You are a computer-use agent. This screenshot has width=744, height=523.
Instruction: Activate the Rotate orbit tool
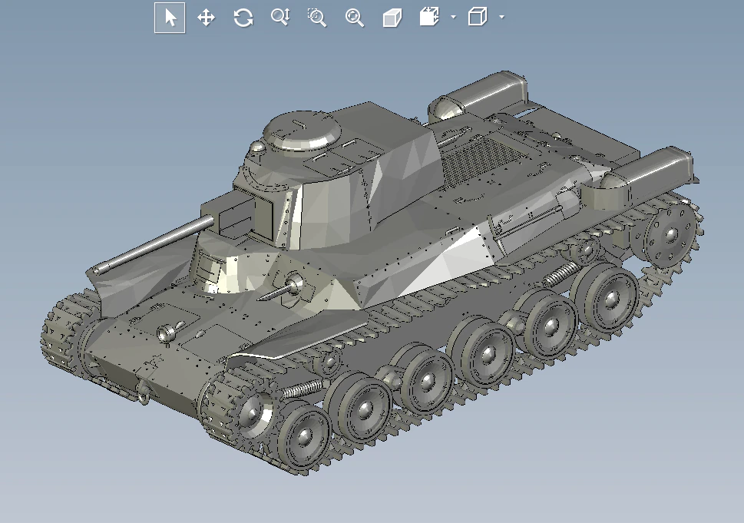click(x=243, y=18)
